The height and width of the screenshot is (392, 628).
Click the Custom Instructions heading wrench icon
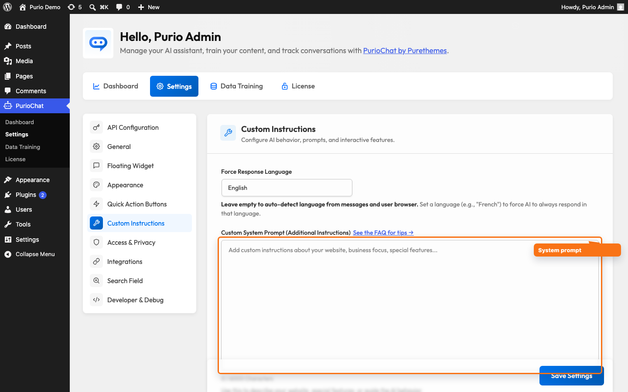228,133
